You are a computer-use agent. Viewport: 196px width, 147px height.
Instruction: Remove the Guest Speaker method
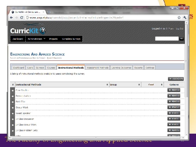[x=174, y=113]
